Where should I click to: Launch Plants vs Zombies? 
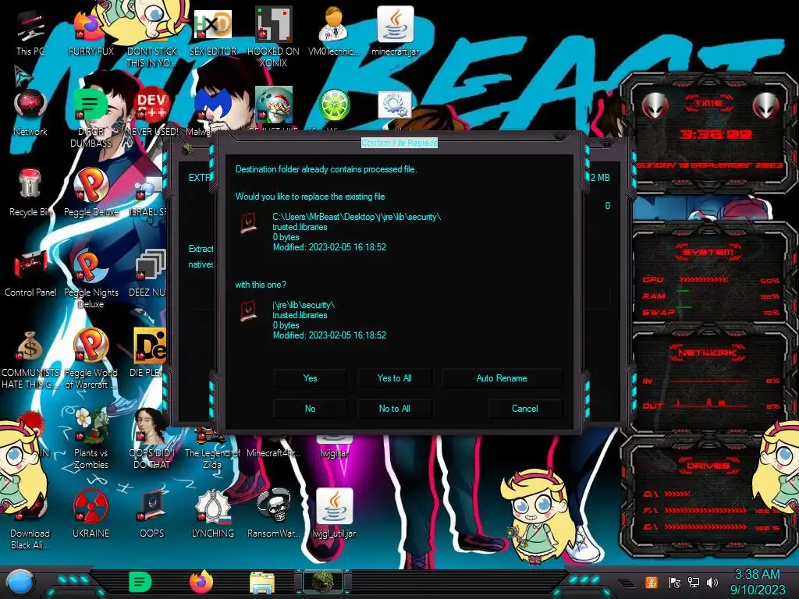91,438
